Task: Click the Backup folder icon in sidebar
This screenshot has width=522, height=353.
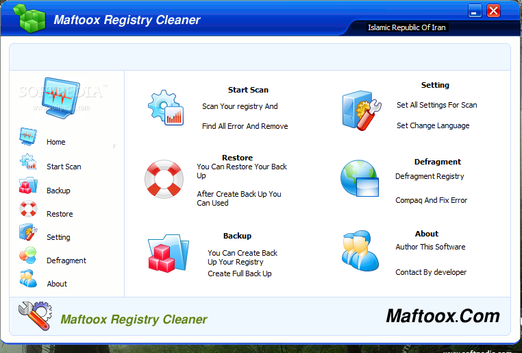Action: click(x=28, y=185)
